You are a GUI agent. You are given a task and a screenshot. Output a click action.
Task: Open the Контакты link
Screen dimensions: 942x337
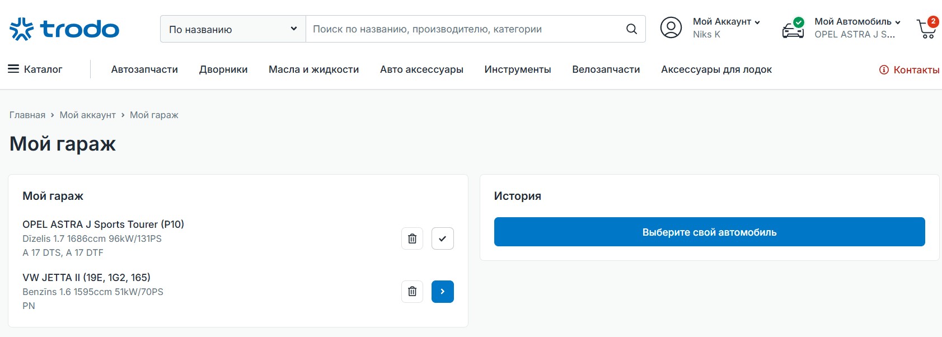coord(909,70)
